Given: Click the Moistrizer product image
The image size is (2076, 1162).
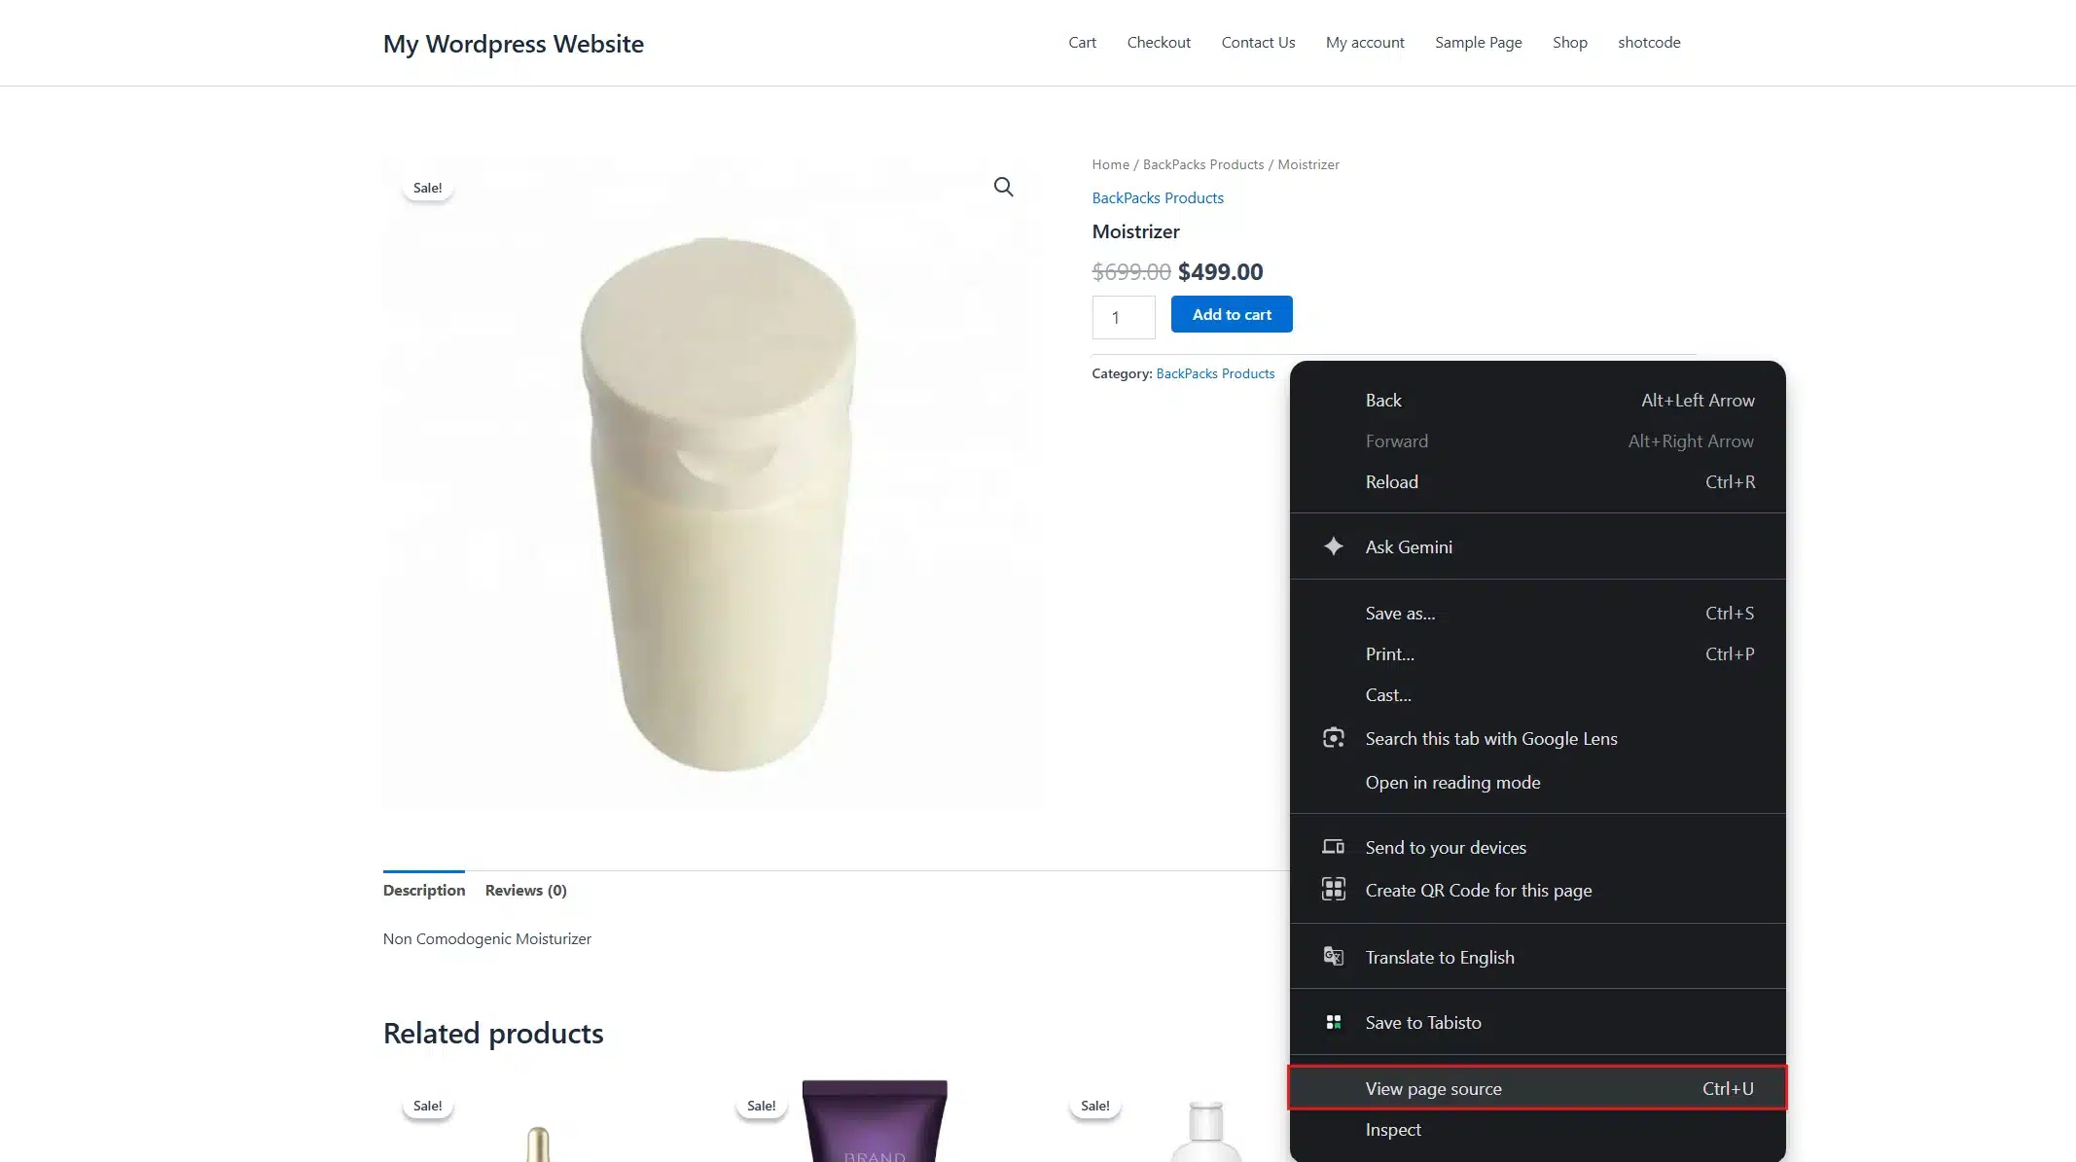Looking at the screenshot, I should 714,481.
